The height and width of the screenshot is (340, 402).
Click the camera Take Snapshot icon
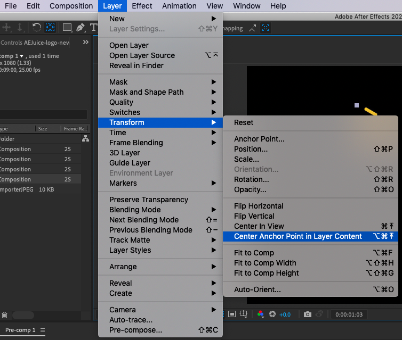(x=308, y=314)
